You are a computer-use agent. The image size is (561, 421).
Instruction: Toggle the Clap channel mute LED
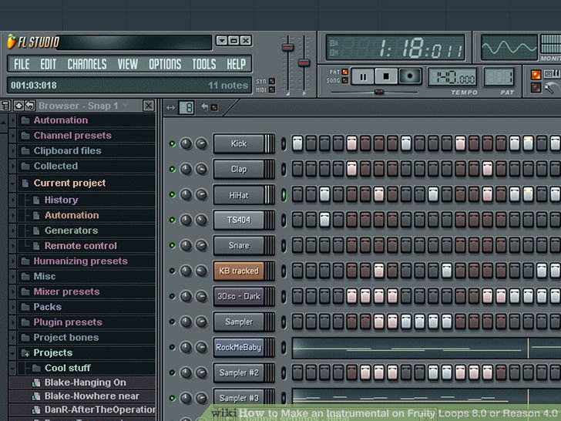click(172, 169)
